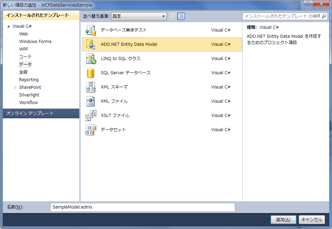
Task: Select the Windows Forms category
Action: pos(35,41)
